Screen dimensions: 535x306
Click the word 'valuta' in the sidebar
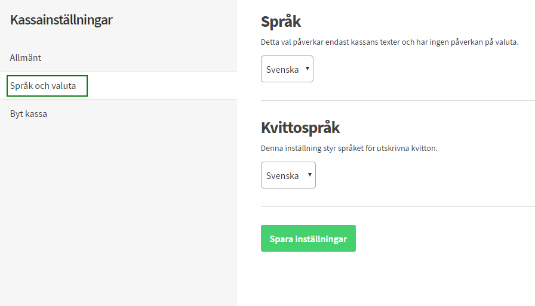(63, 86)
